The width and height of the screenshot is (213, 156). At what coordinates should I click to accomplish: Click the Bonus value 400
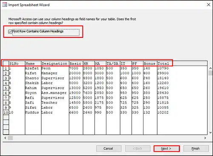point(147,73)
